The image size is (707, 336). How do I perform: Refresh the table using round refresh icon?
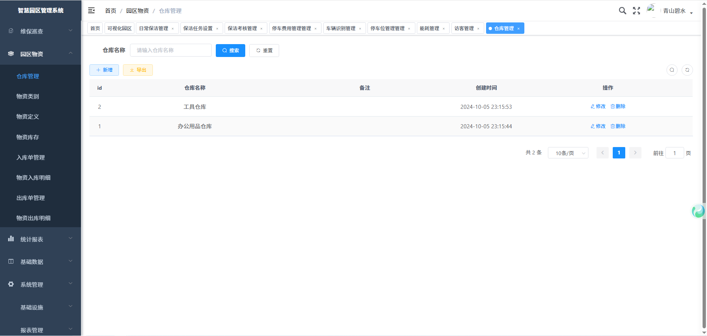[x=687, y=70]
